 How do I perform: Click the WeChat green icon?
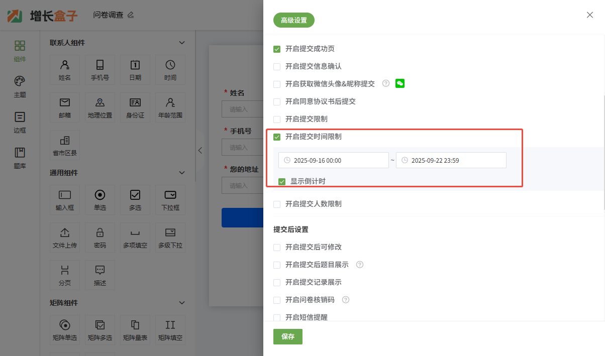400,84
